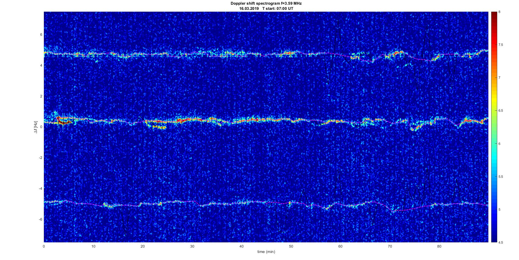Click the colorbar tick label '7.5'
519x260 pixels.
[x=501, y=45]
